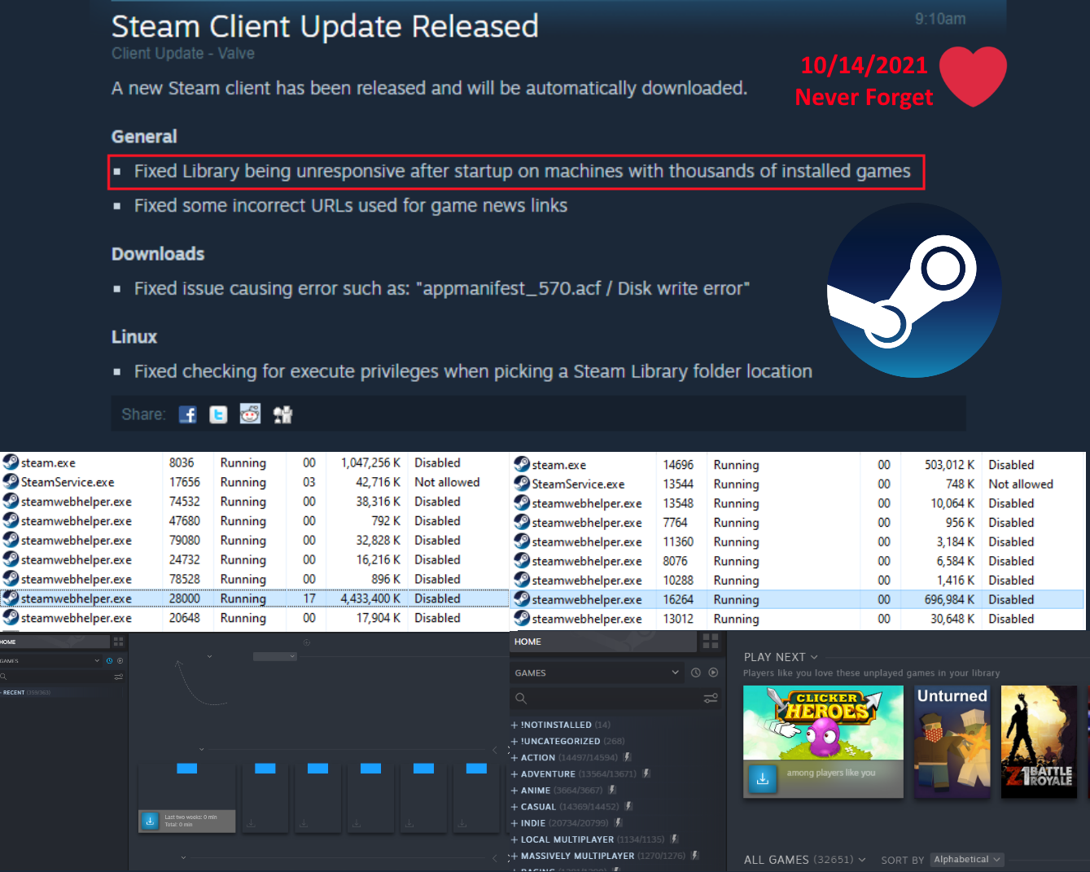Image resolution: width=1090 pixels, height=872 pixels.
Task: Click the process icon in PID 28000 row
Action: 11,598
